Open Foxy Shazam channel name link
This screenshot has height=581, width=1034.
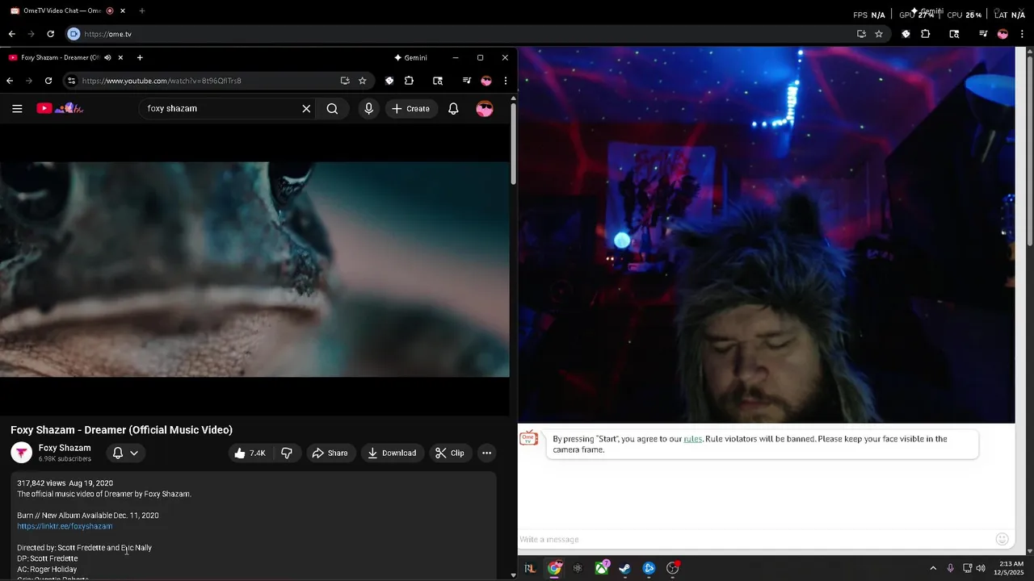[65, 448]
